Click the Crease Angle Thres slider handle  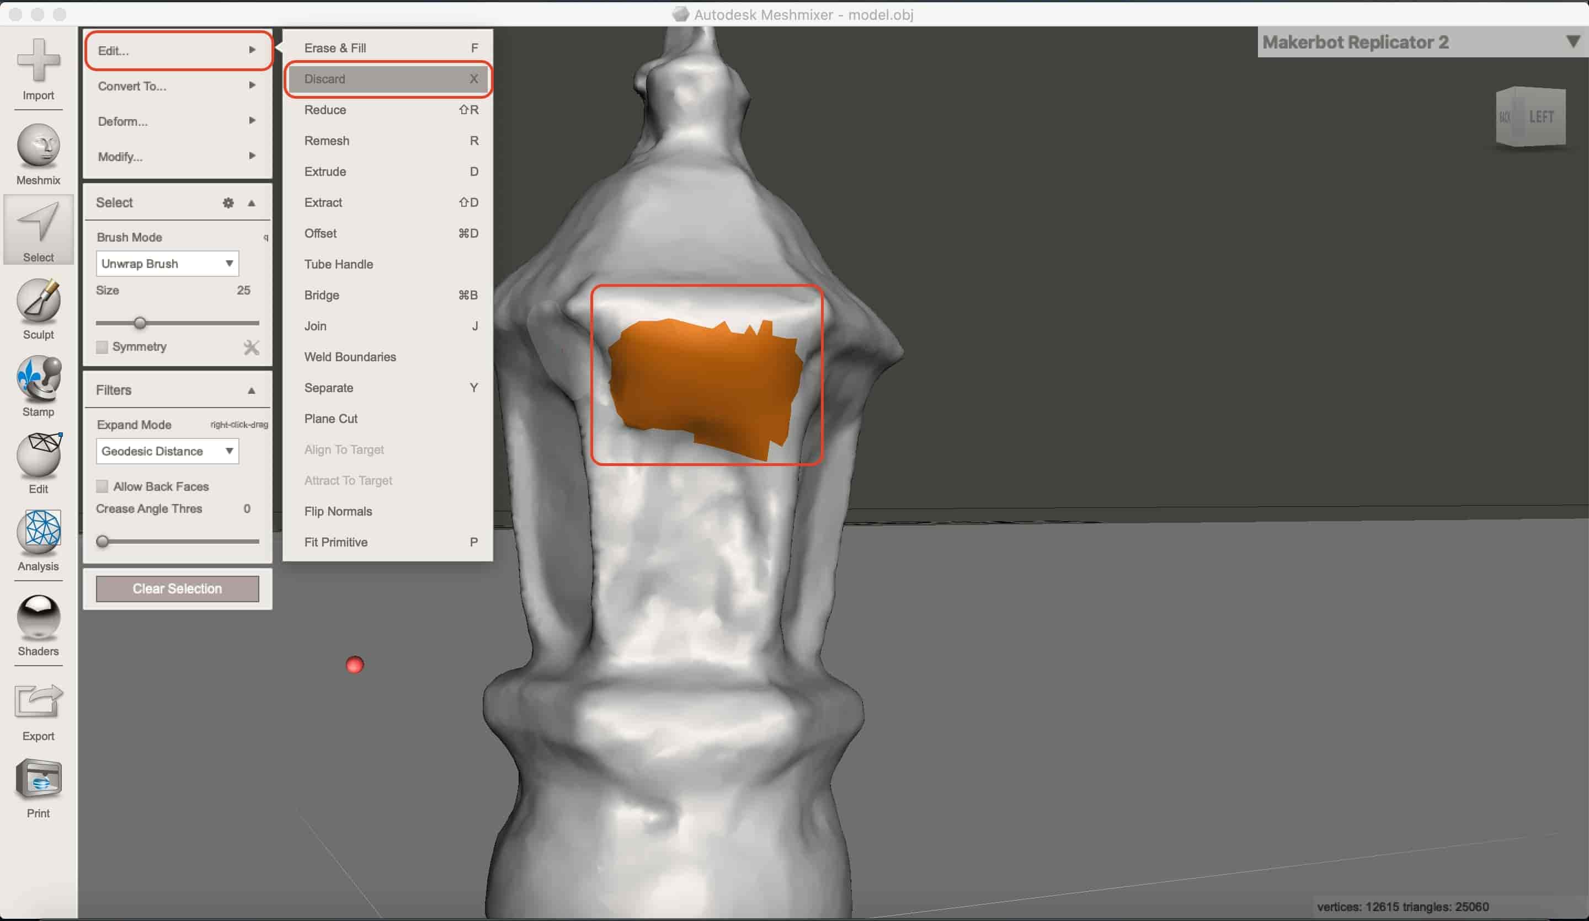click(102, 542)
